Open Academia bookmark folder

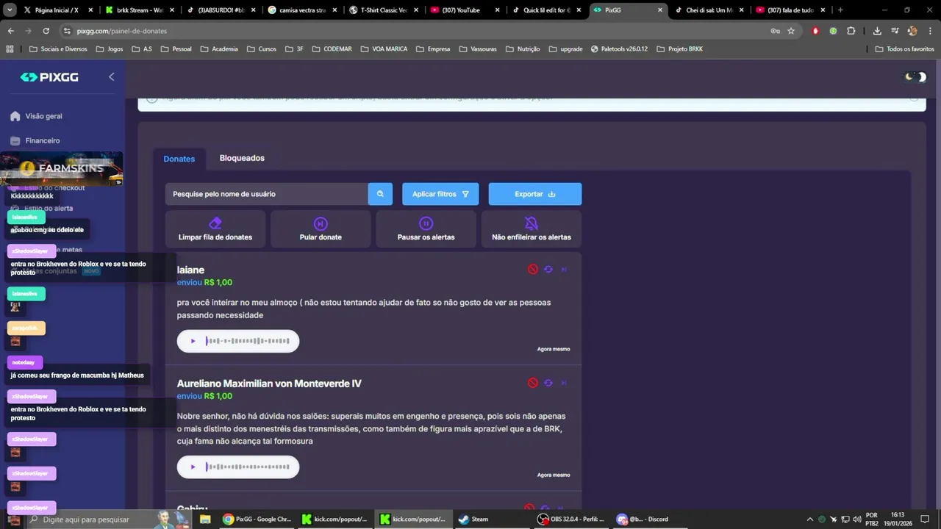tap(218, 49)
